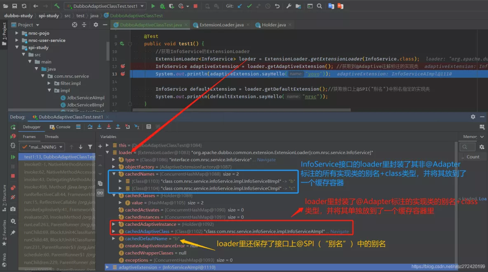Click the Save All icon
The image size is (488, 272).
14,6
